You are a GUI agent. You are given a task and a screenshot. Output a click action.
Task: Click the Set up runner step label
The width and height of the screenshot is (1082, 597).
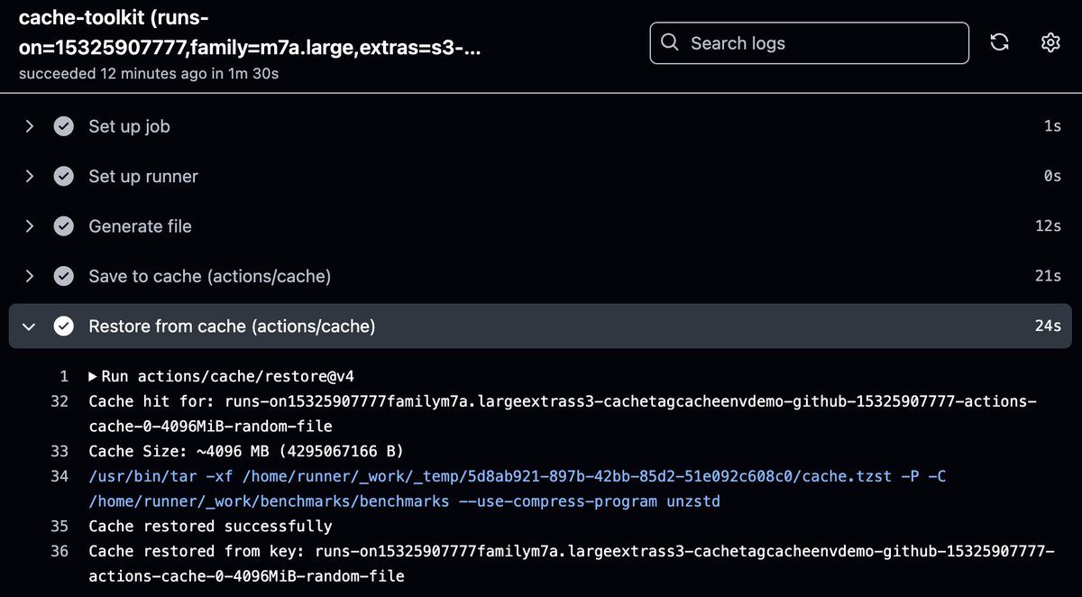[x=143, y=177]
